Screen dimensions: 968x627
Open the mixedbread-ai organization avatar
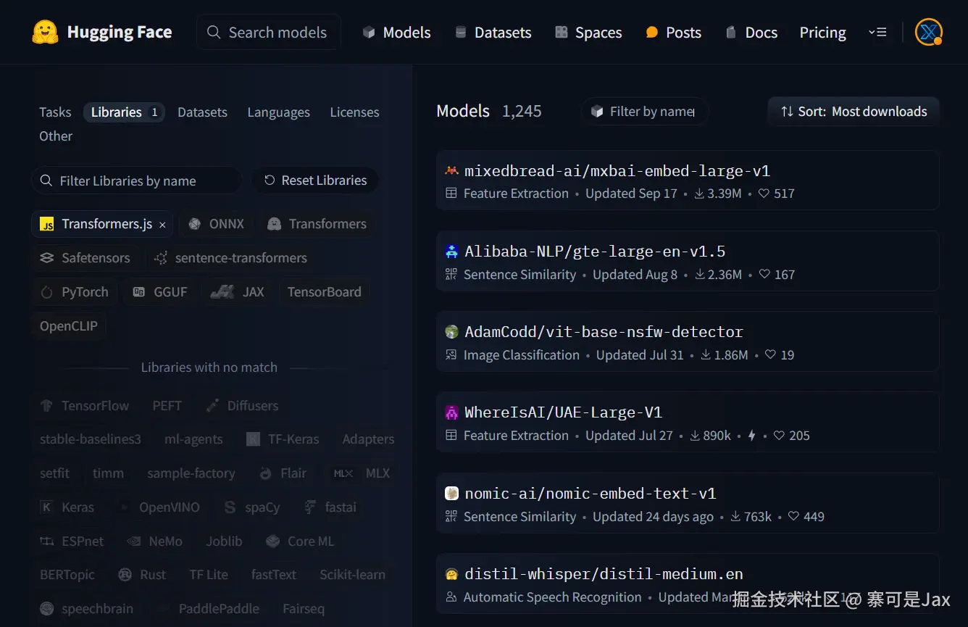(x=451, y=171)
